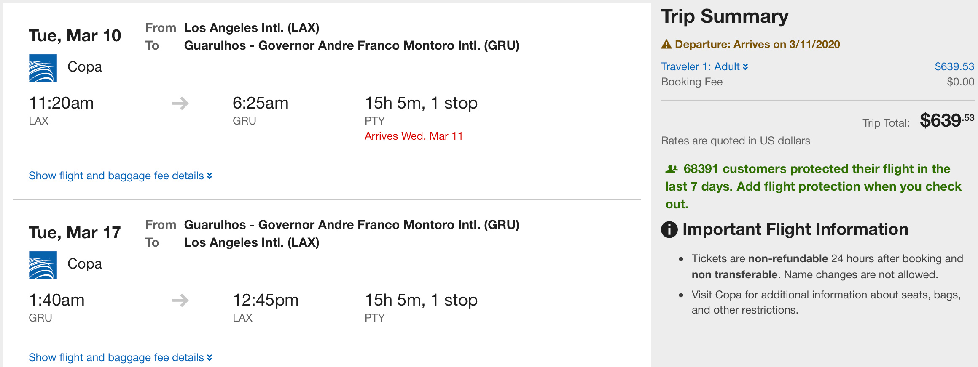Show flight and baggage details for Mar 10
The image size is (978, 367).
click(120, 176)
